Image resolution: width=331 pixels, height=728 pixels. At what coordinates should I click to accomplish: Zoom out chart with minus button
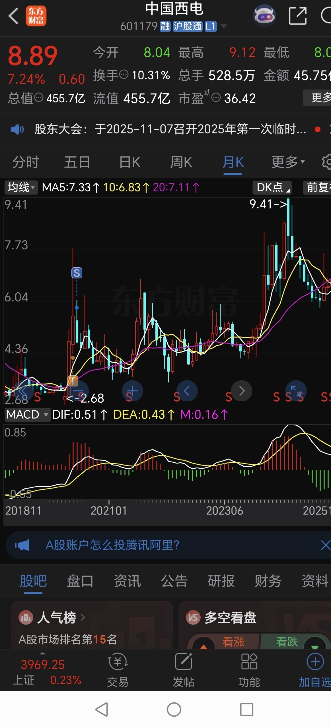(78, 391)
